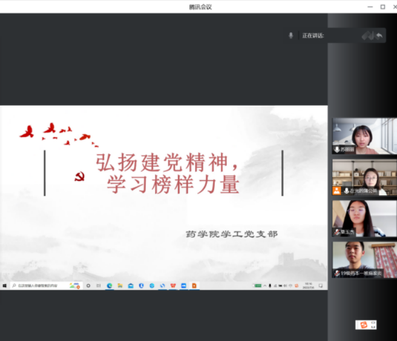Toggle mic icon on first participant's video
This screenshot has width=397, height=341.
[337, 149]
